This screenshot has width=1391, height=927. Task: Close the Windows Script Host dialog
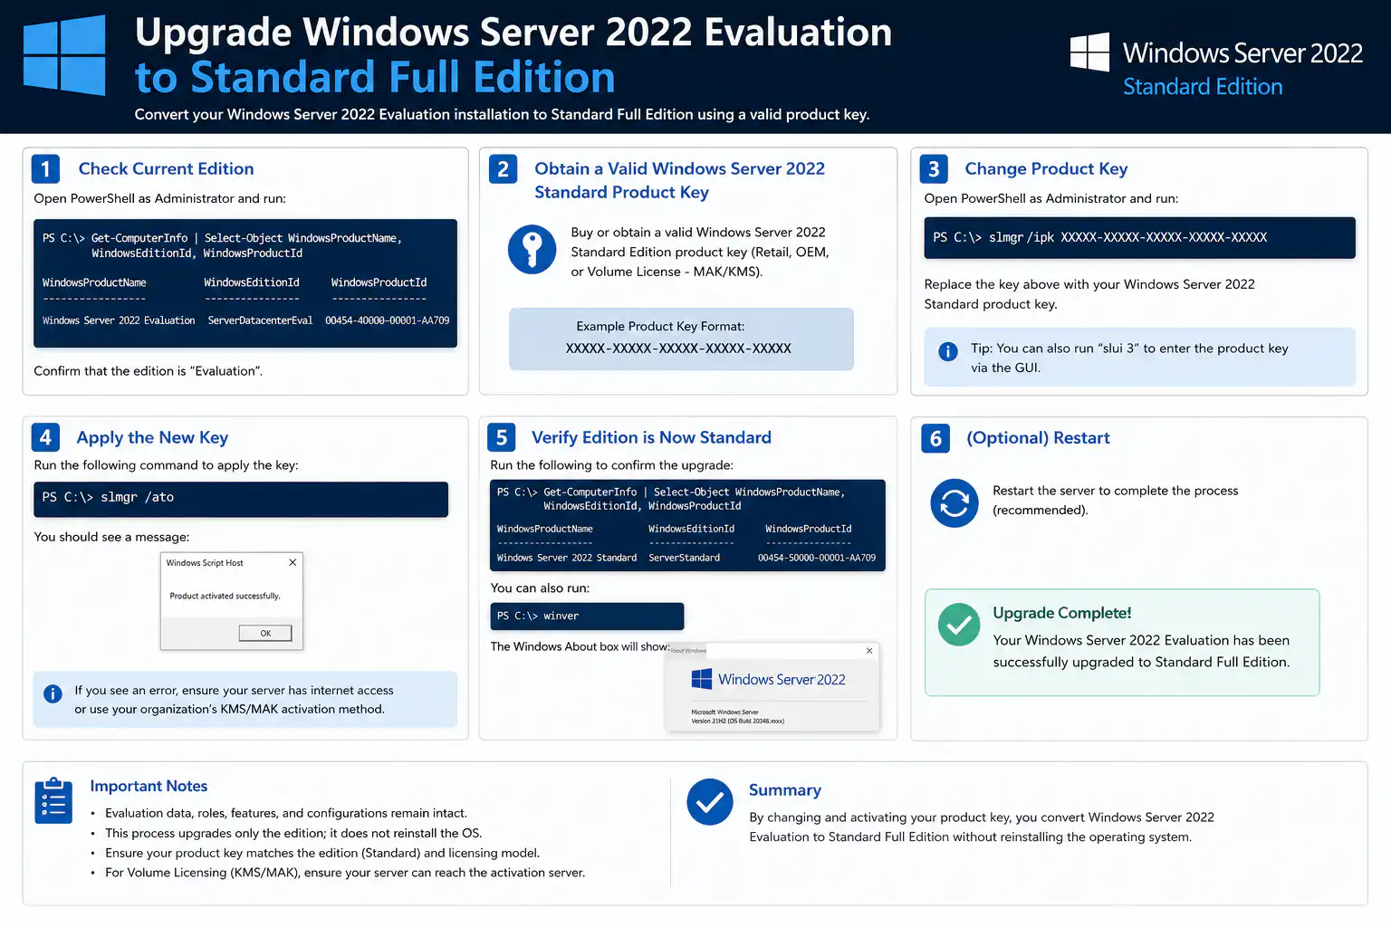point(293,563)
